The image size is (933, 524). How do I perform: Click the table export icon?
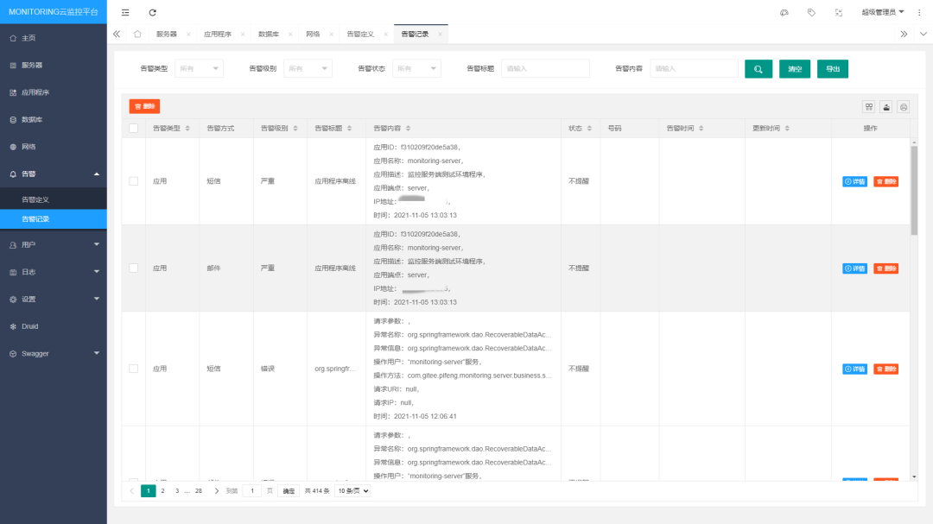click(x=886, y=107)
